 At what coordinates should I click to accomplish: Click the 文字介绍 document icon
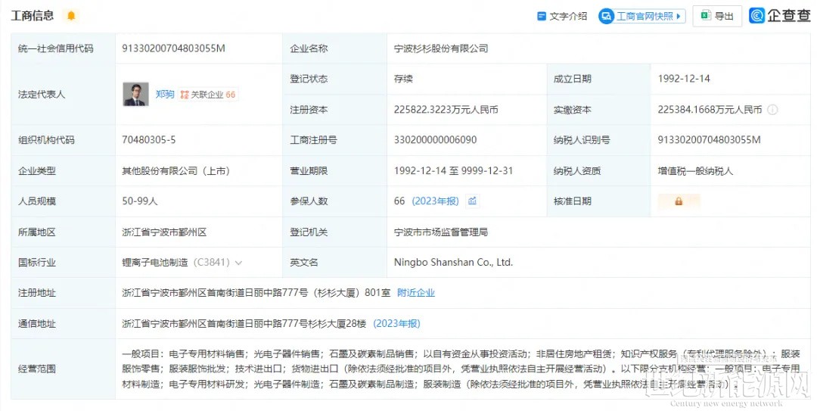point(542,17)
